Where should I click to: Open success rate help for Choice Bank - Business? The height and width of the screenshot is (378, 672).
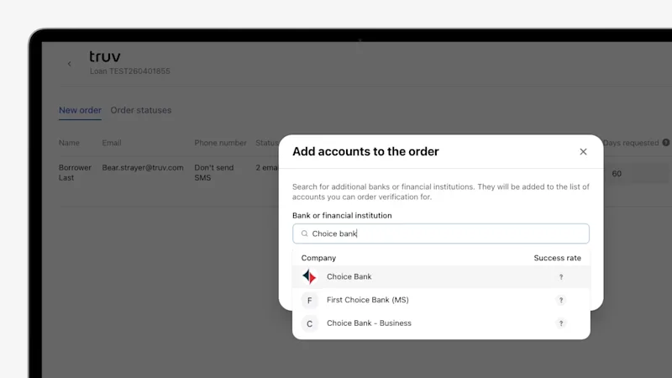point(561,323)
